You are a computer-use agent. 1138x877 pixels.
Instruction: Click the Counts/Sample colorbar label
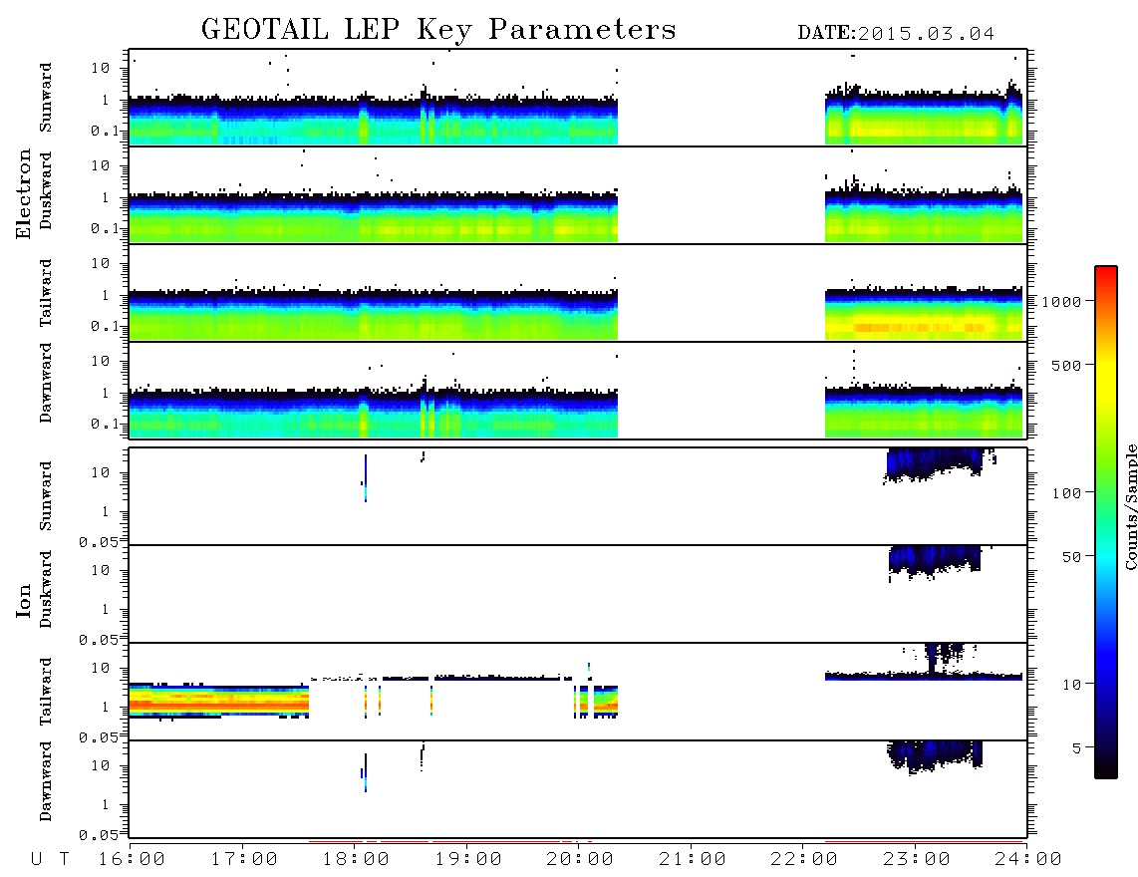click(x=1130, y=506)
